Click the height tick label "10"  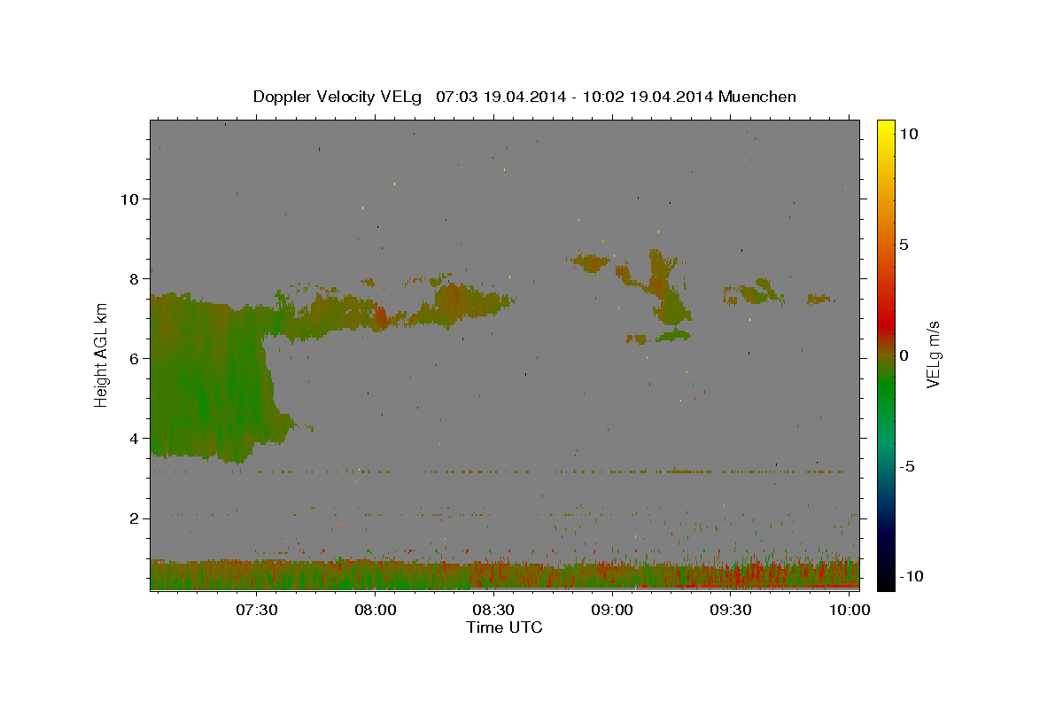pyautogui.click(x=129, y=199)
